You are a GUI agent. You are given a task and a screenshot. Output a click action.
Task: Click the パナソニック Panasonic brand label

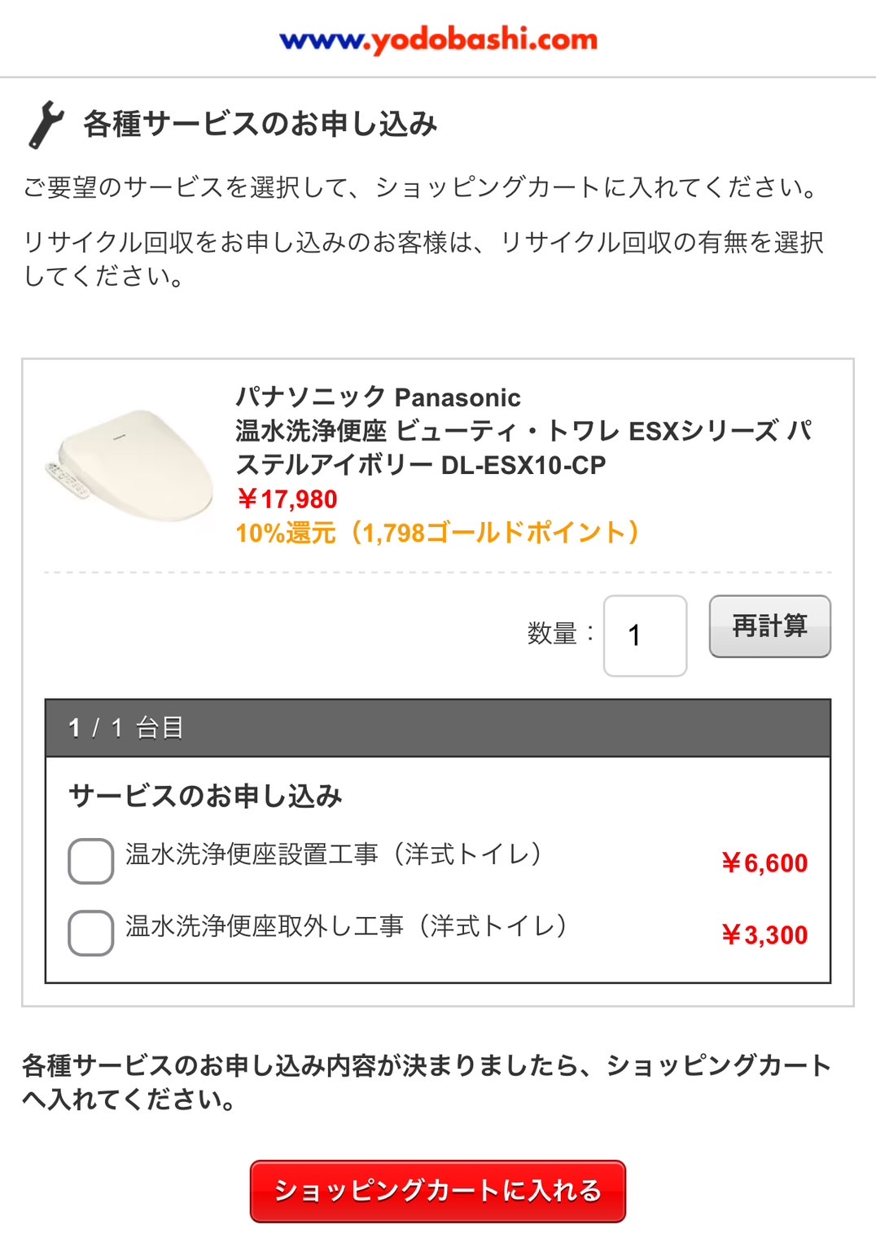379,399
